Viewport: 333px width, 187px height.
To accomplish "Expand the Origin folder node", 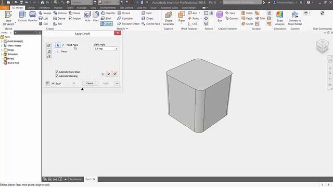I will (x=2, y=50).
